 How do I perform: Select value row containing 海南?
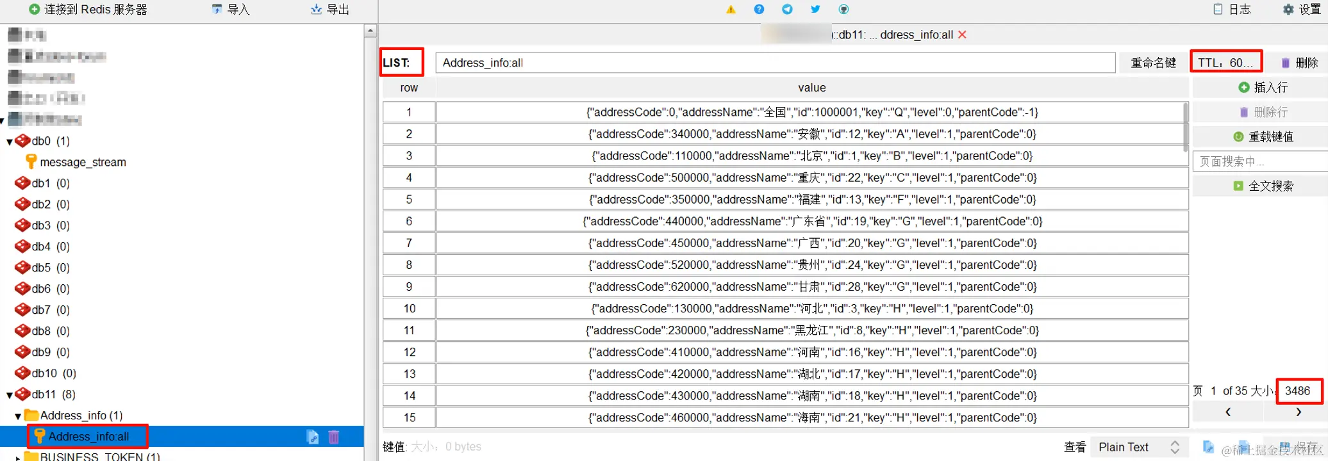pos(812,417)
